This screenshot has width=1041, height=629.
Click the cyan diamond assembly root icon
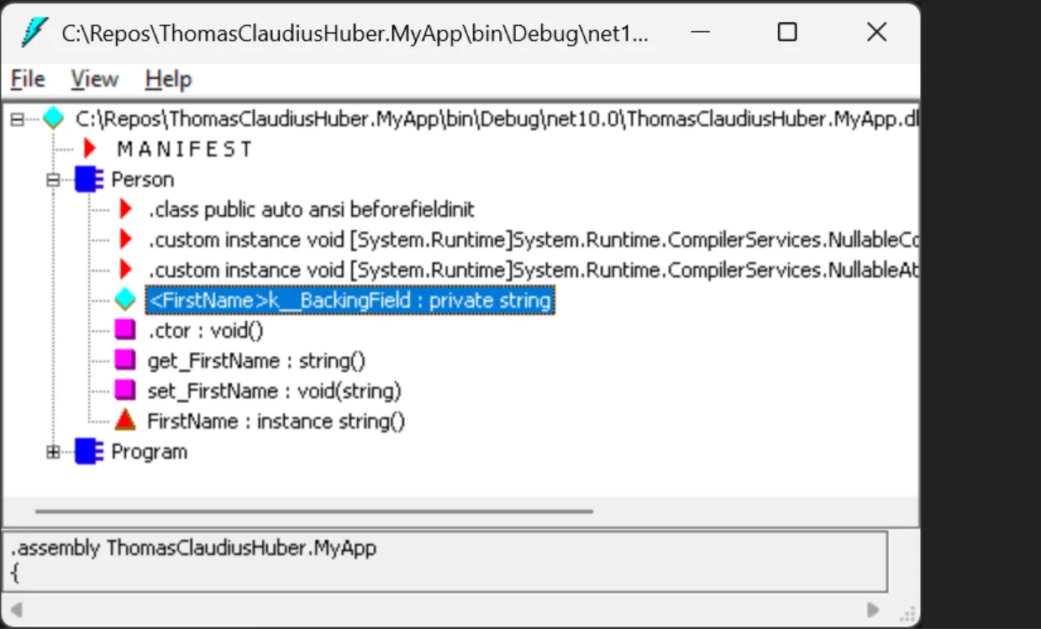point(54,119)
